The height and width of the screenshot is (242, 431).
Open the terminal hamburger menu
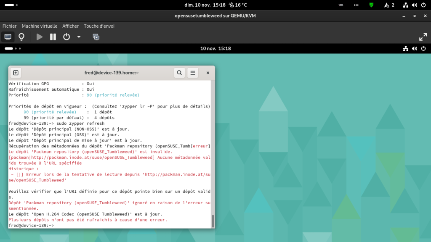point(193,73)
